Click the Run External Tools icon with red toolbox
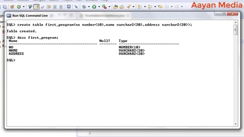 104,7
